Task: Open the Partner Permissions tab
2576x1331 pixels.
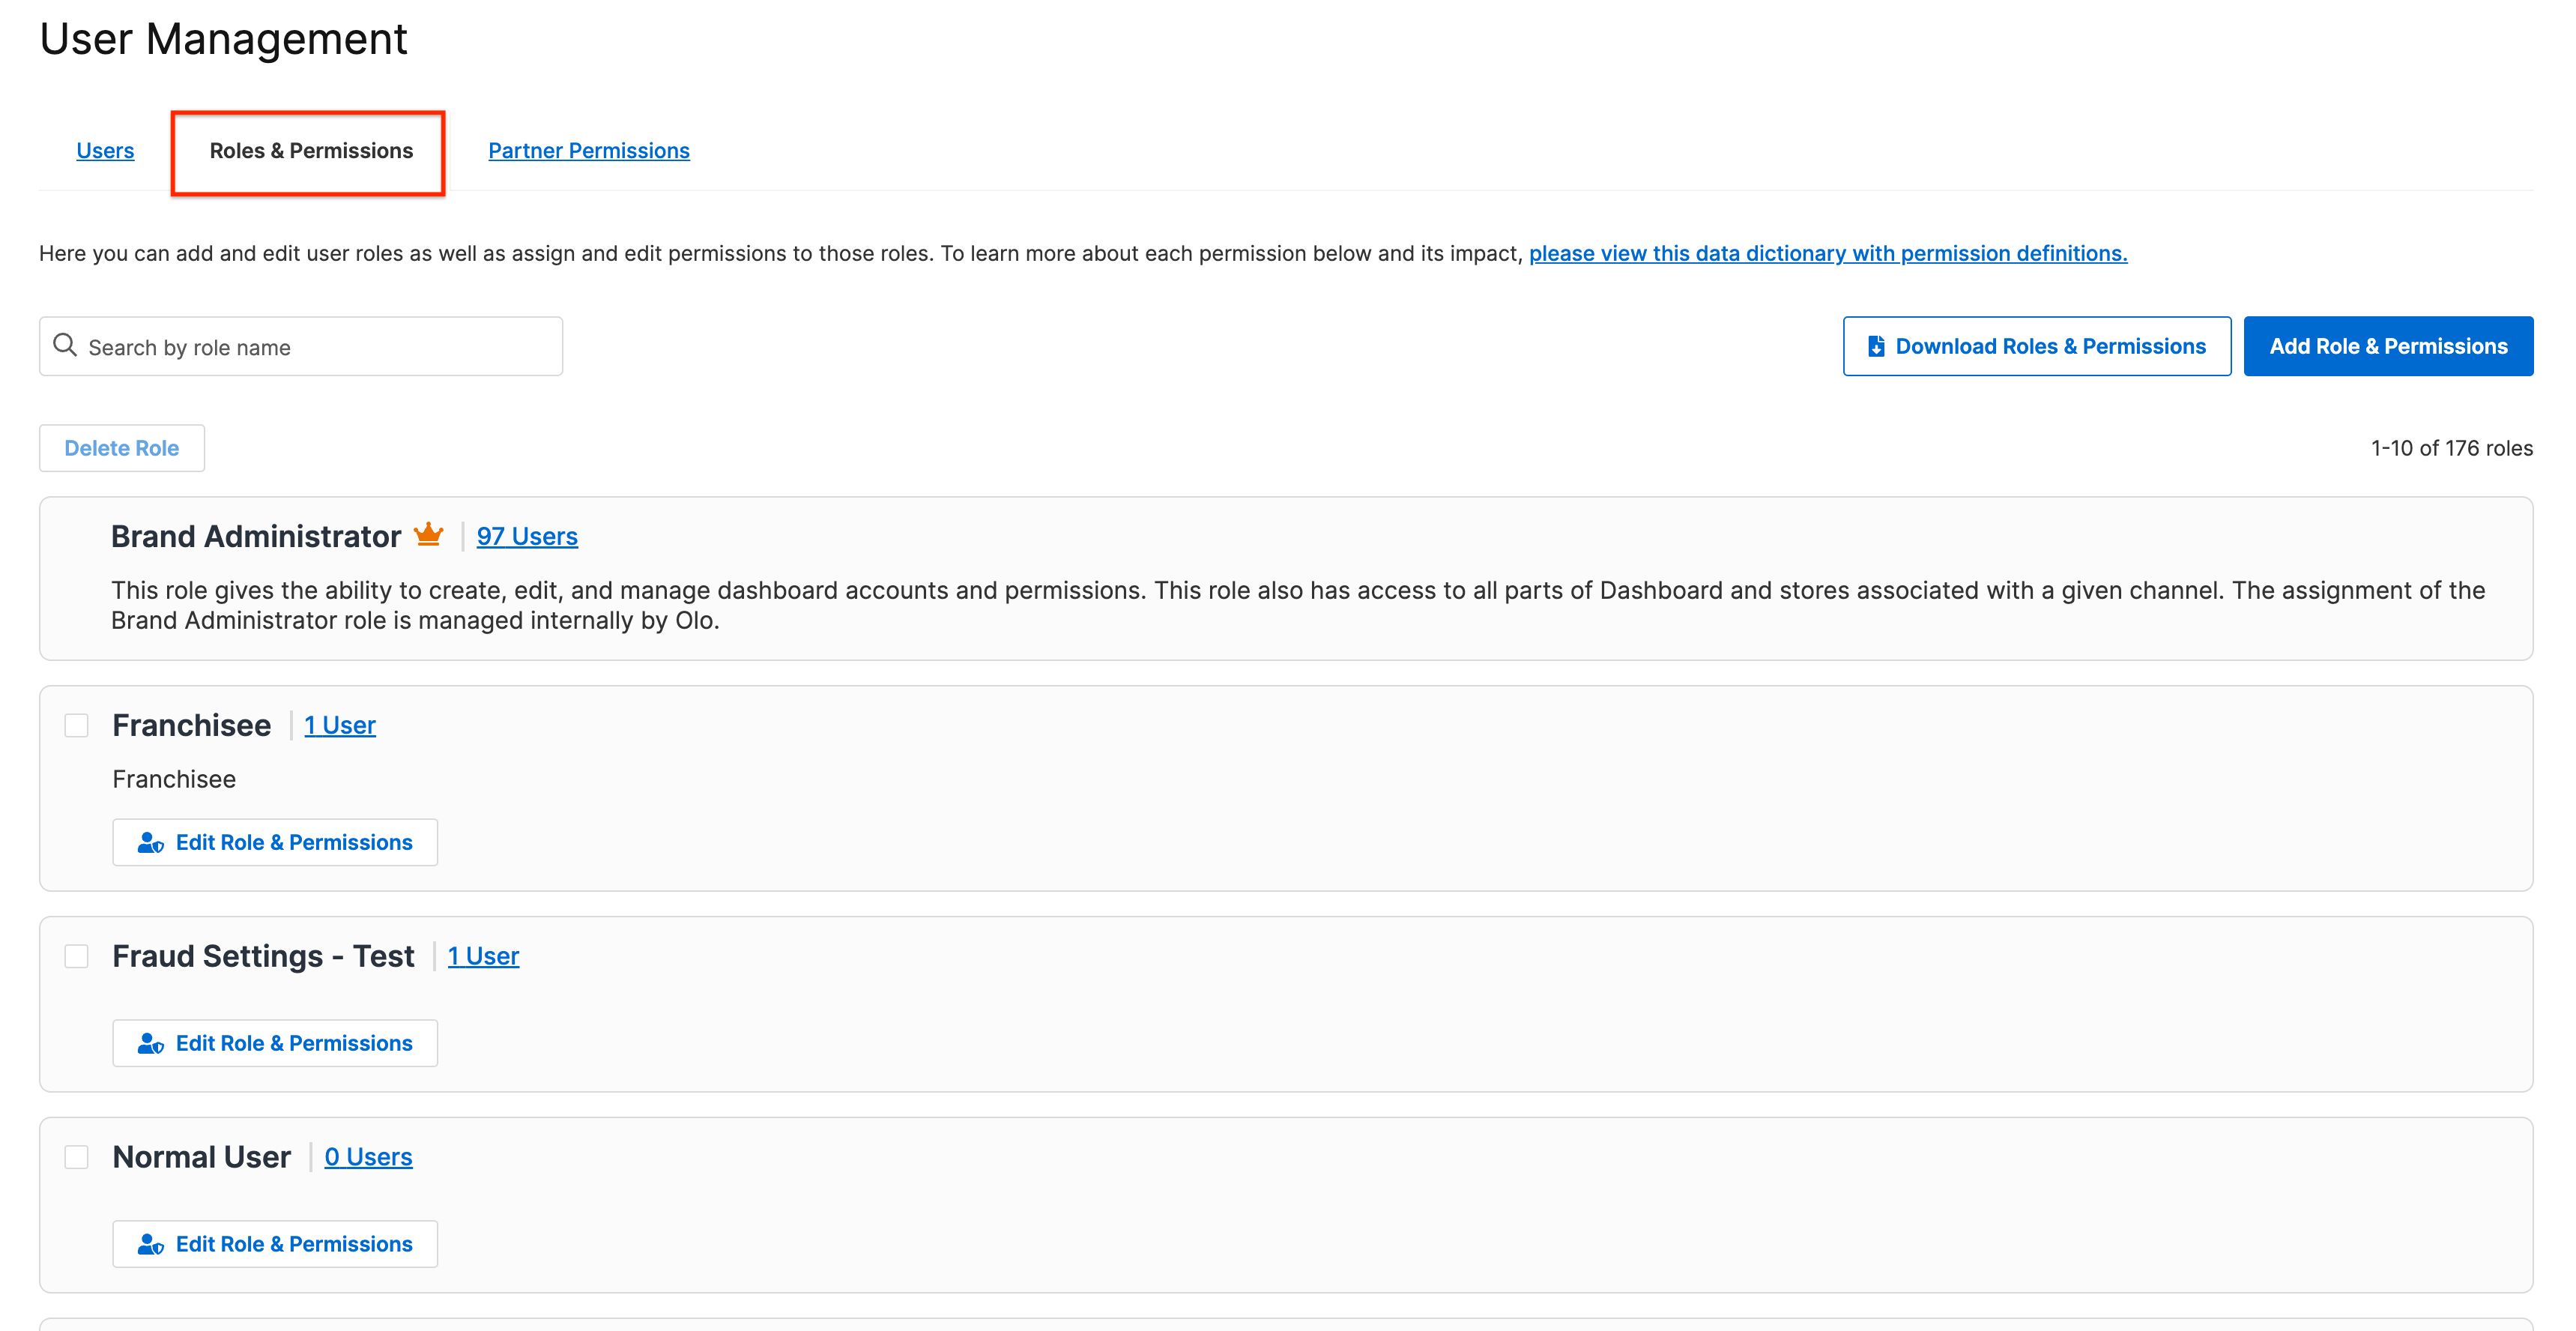Action: (589, 150)
